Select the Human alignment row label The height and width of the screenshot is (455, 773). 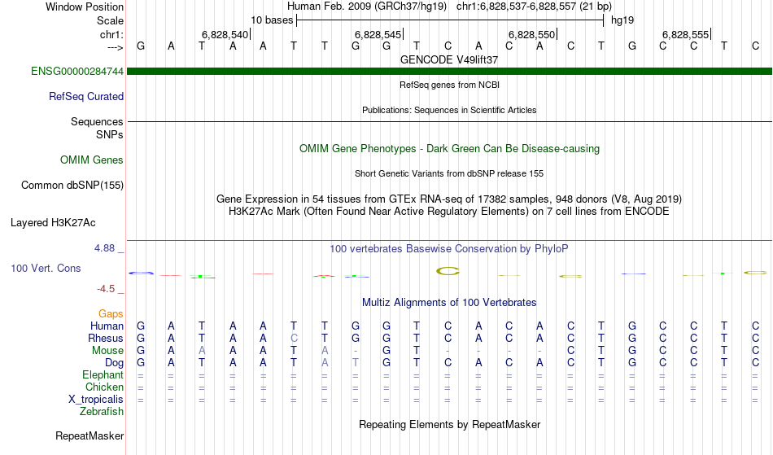coord(107,326)
